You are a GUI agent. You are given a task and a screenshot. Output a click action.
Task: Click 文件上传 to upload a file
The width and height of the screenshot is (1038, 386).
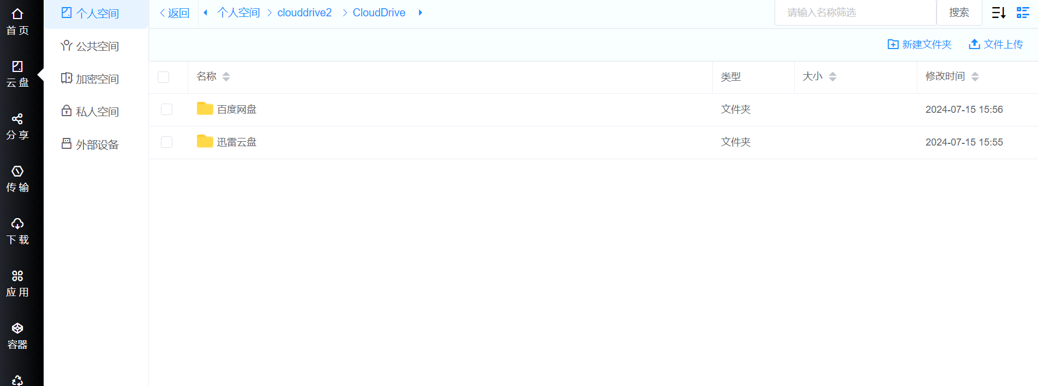point(996,44)
